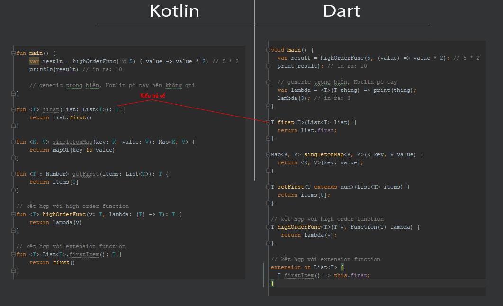Collapse the Kotlin fun main() fold marker
This screenshot has height=306, width=503.
pos(13,53)
